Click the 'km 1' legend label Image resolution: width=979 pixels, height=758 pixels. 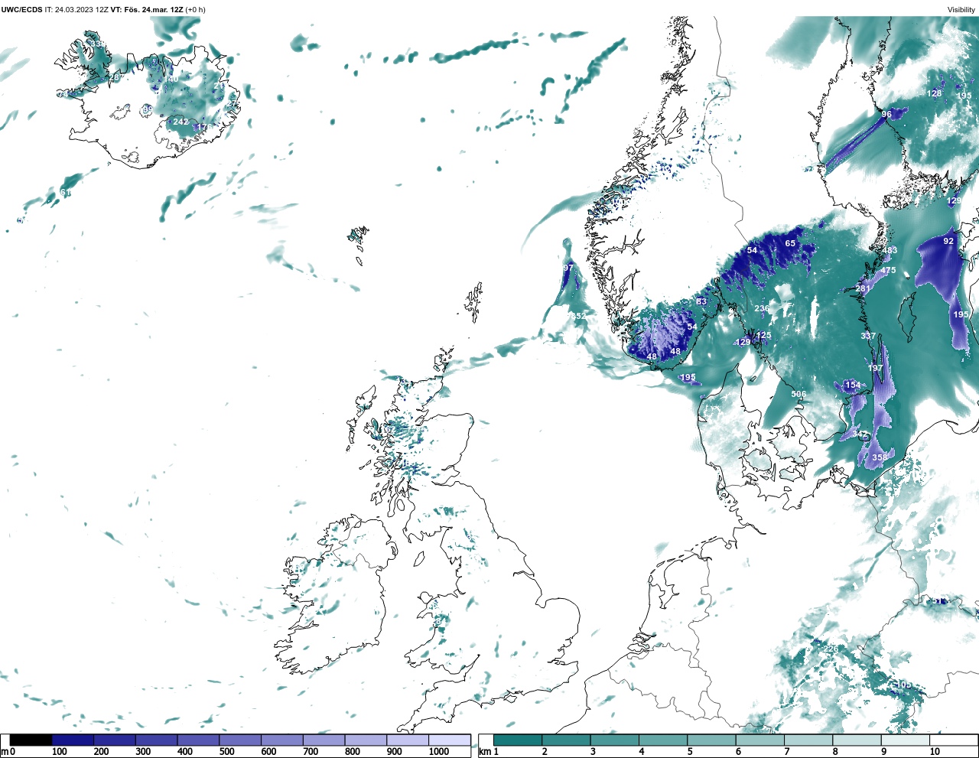click(488, 752)
